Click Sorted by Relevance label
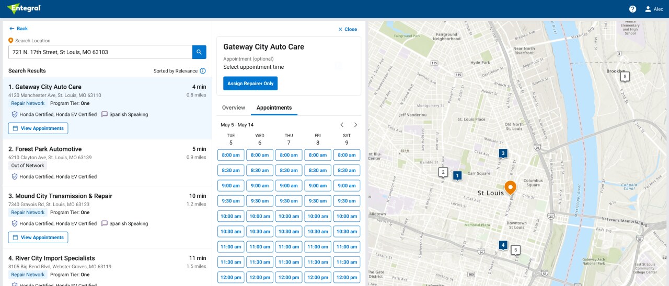 (x=176, y=71)
